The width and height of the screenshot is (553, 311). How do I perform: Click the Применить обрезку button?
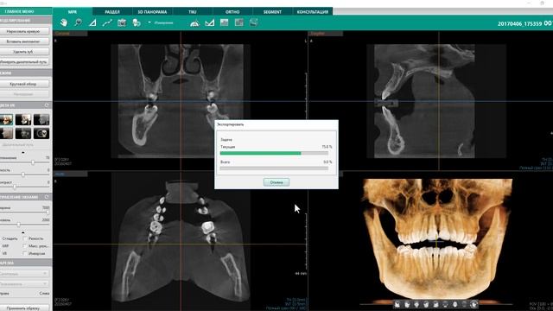point(24,308)
